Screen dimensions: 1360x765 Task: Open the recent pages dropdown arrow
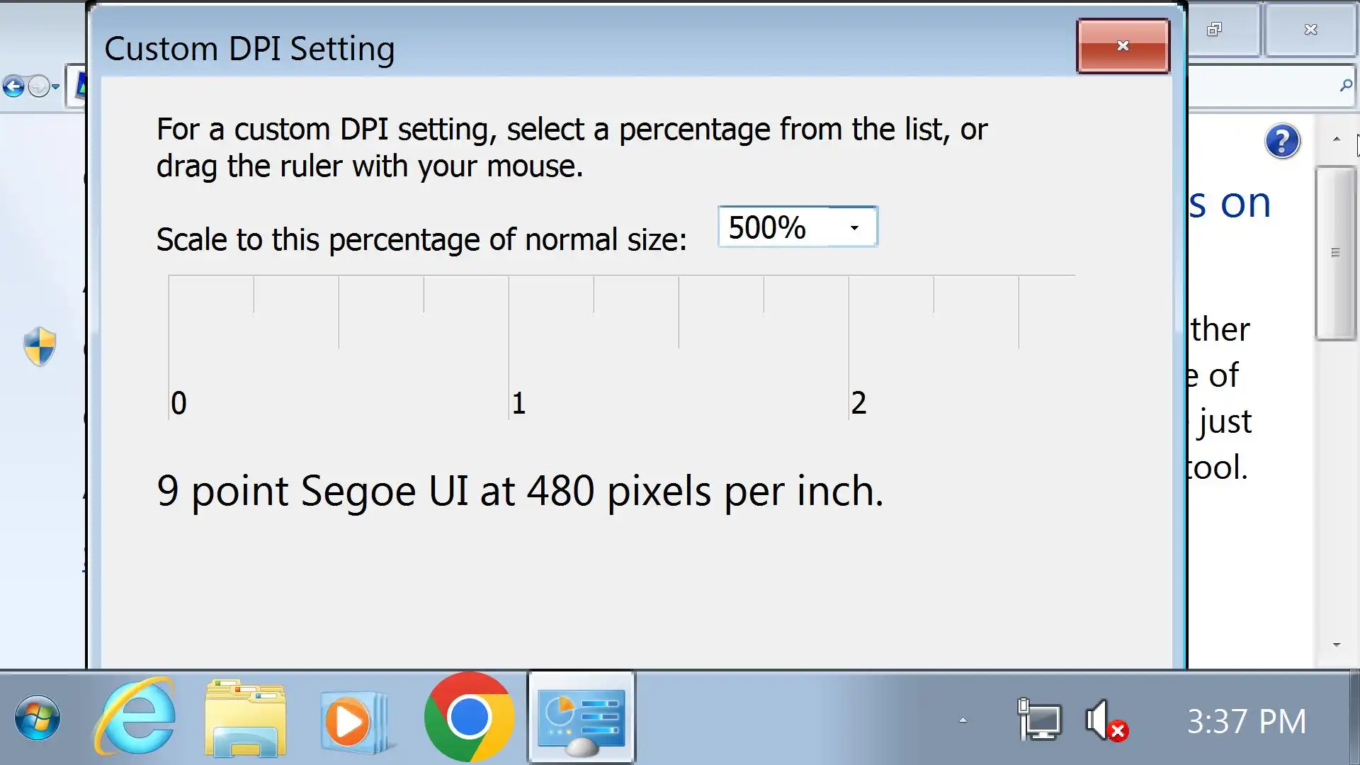(55, 86)
